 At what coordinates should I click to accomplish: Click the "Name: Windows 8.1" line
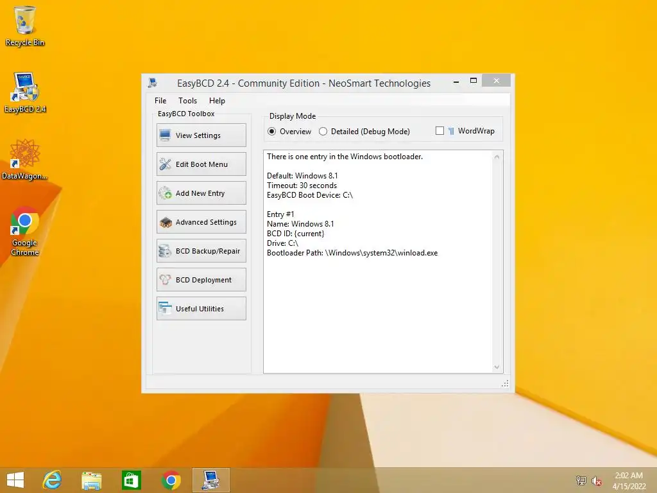pos(300,224)
